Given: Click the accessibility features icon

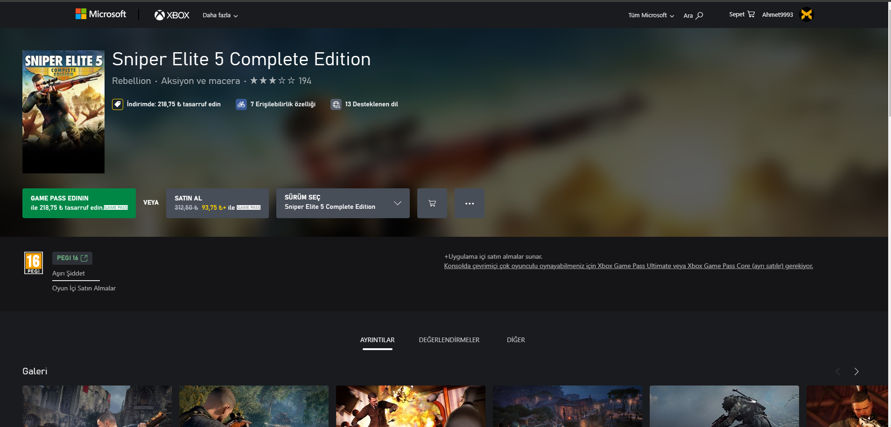Looking at the screenshot, I should 241,104.
